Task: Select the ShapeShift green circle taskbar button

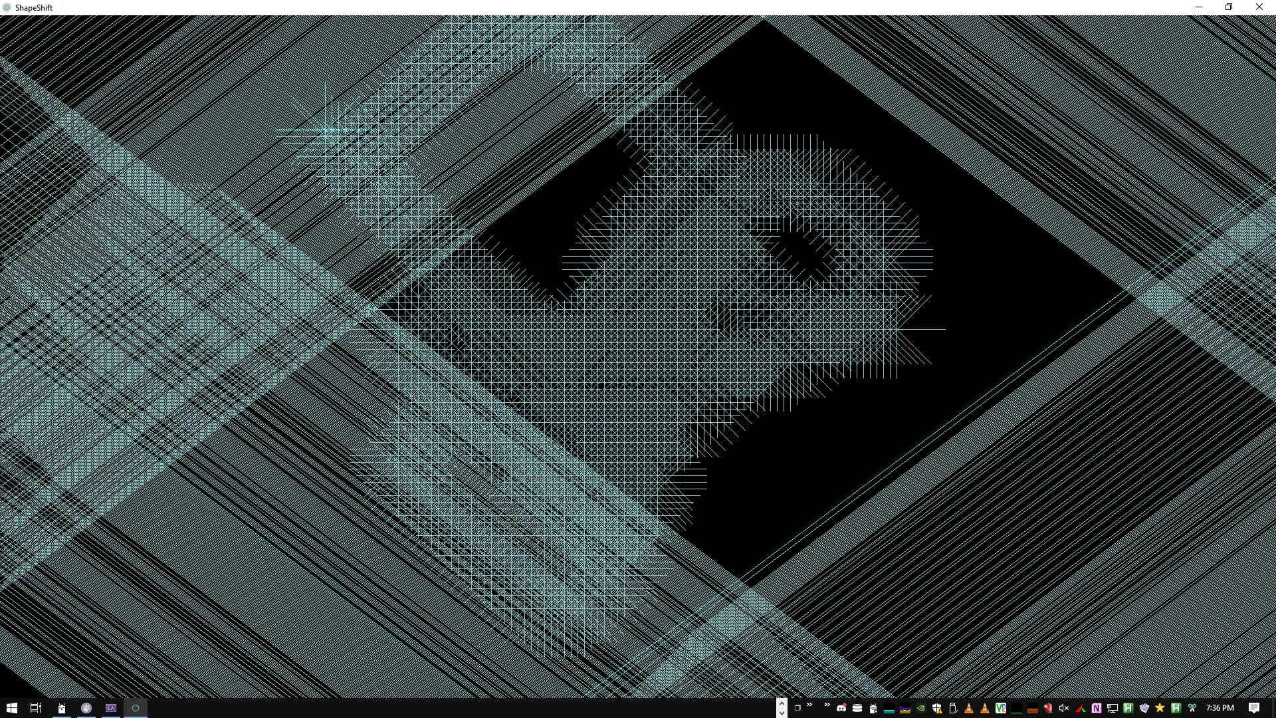Action: [x=136, y=708]
